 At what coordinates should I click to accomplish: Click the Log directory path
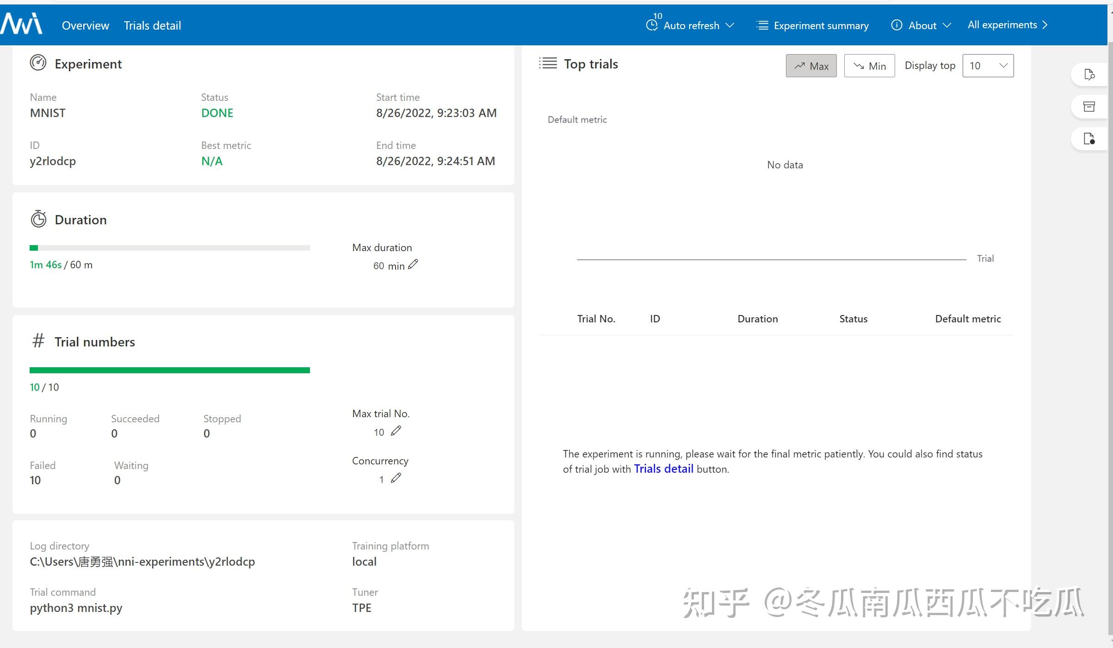click(x=142, y=562)
